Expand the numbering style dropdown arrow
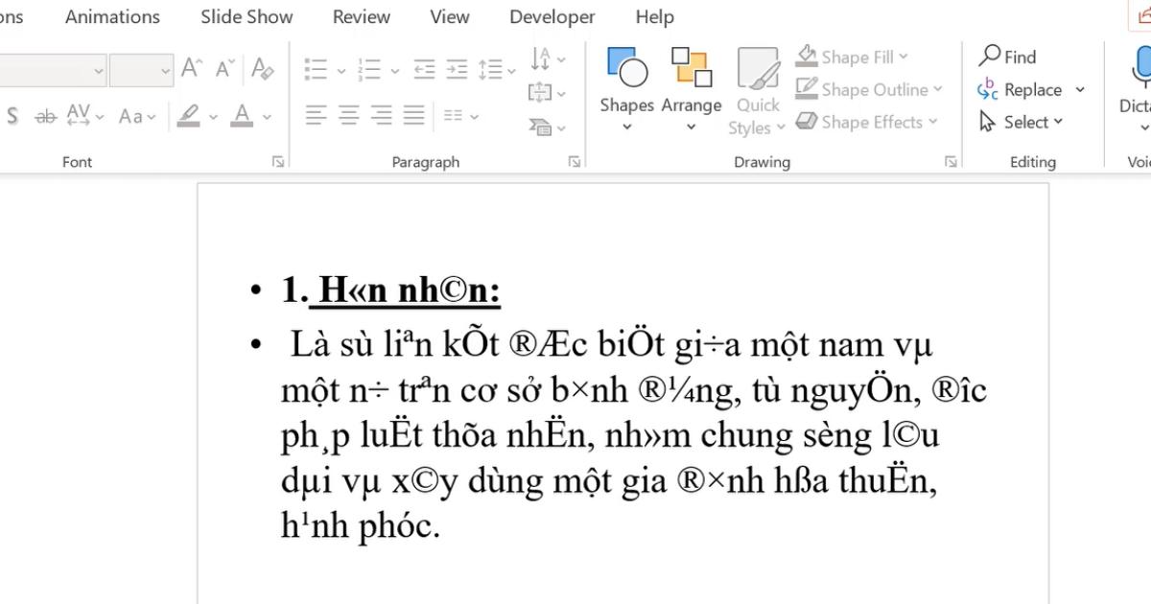 [x=394, y=70]
